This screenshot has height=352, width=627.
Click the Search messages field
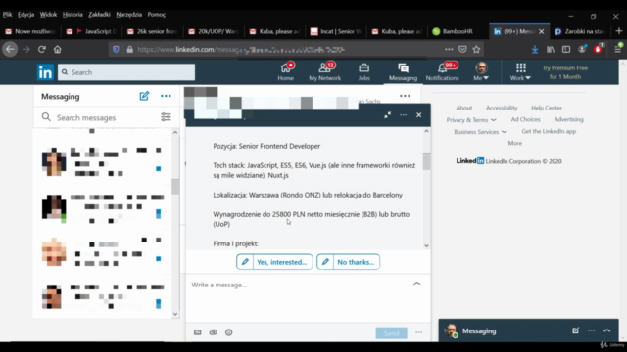pyautogui.click(x=100, y=117)
